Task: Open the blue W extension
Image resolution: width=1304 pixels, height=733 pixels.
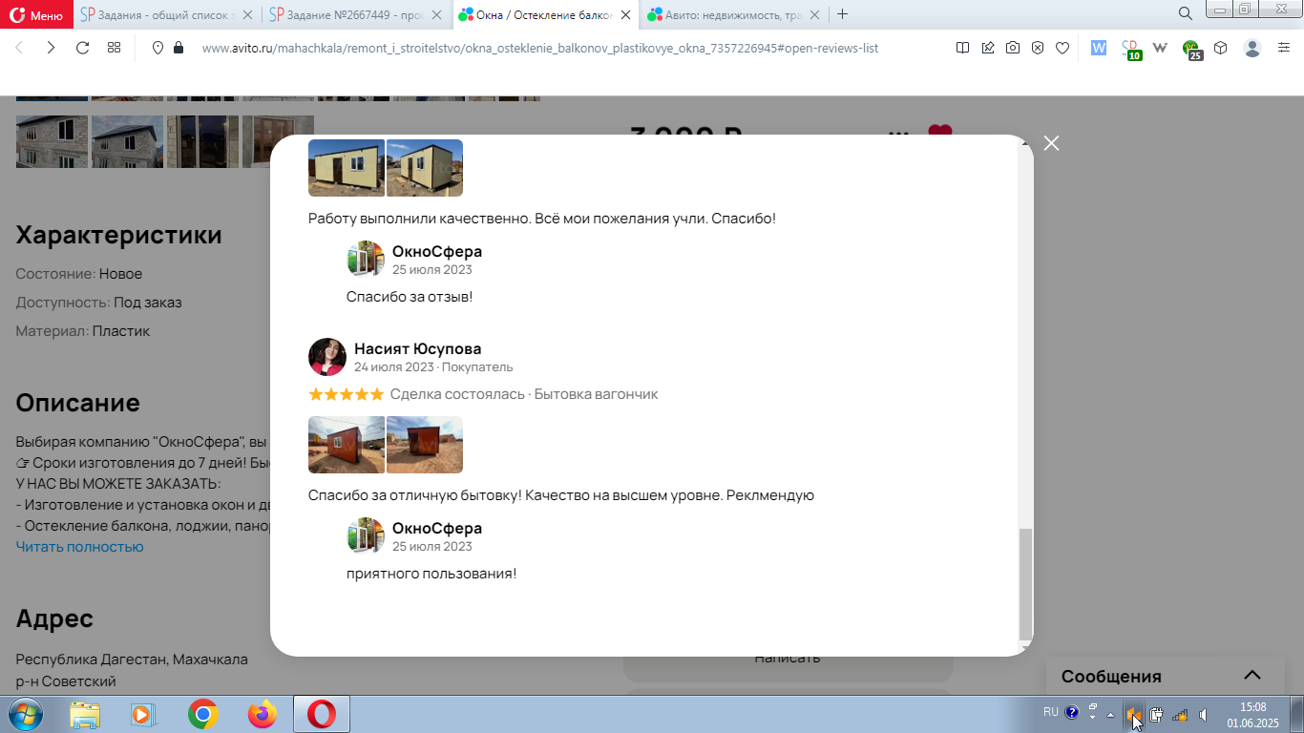Action: coord(1099,48)
